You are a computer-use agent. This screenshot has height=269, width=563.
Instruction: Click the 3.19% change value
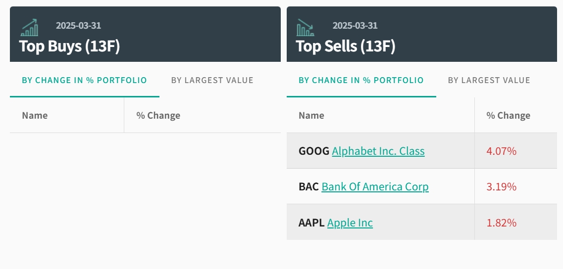click(x=501, y=186)
